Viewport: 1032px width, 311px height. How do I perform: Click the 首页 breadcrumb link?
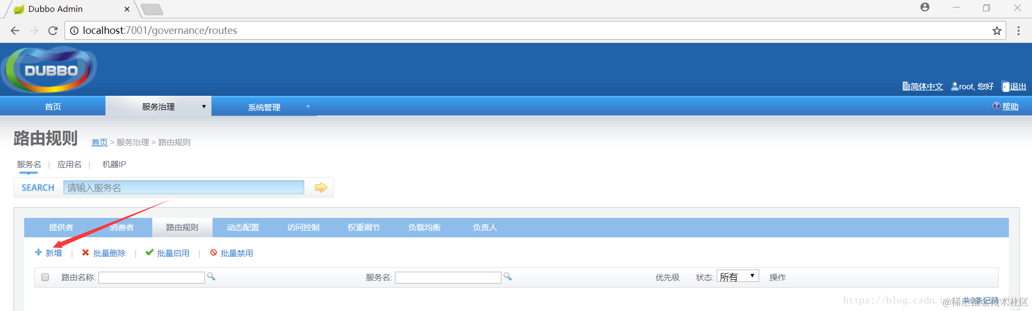(x=100, y=142)
